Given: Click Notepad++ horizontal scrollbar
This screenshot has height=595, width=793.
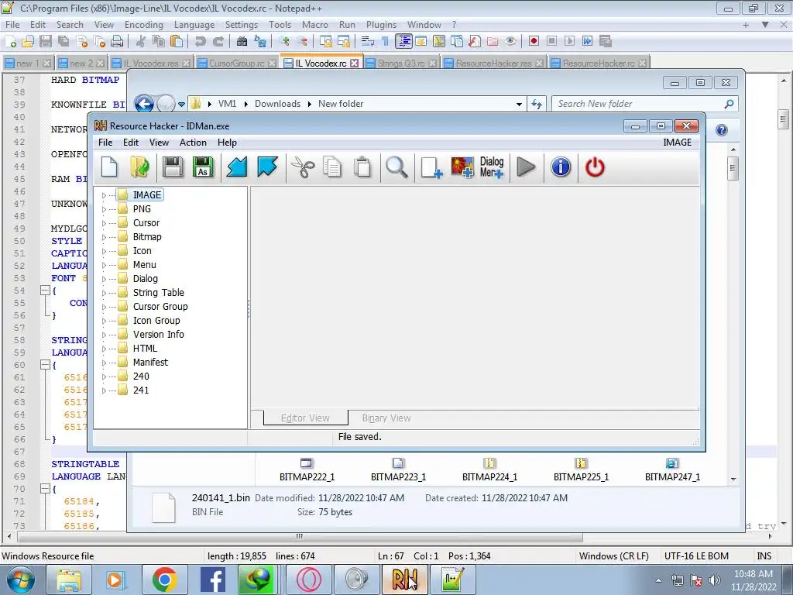Looking at the screenshot, I should 300,536.
